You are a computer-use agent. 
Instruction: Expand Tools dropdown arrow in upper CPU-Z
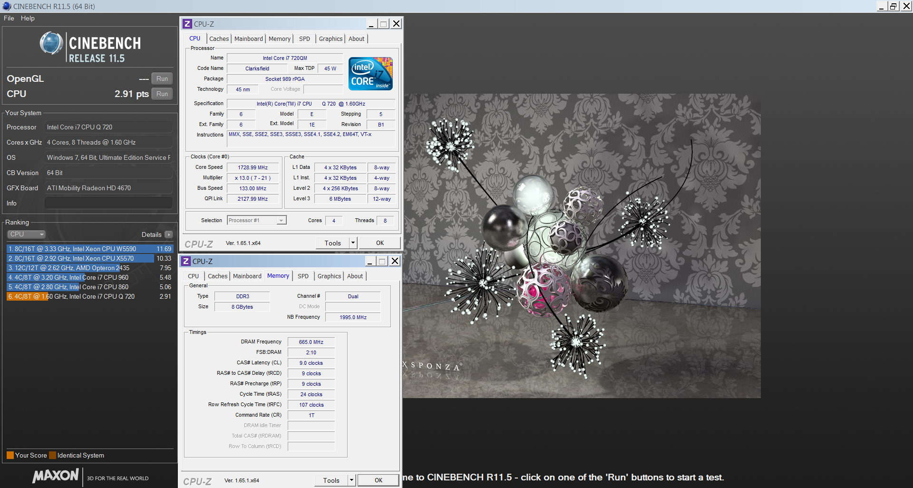point(353,243)
